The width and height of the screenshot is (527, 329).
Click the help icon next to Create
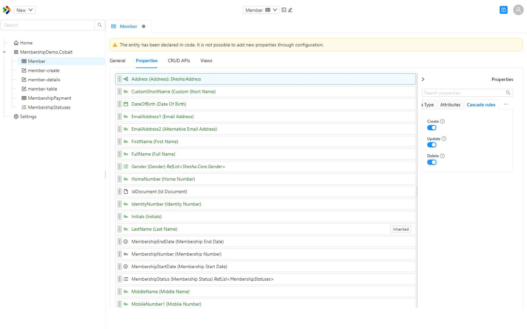click(442, 121)
